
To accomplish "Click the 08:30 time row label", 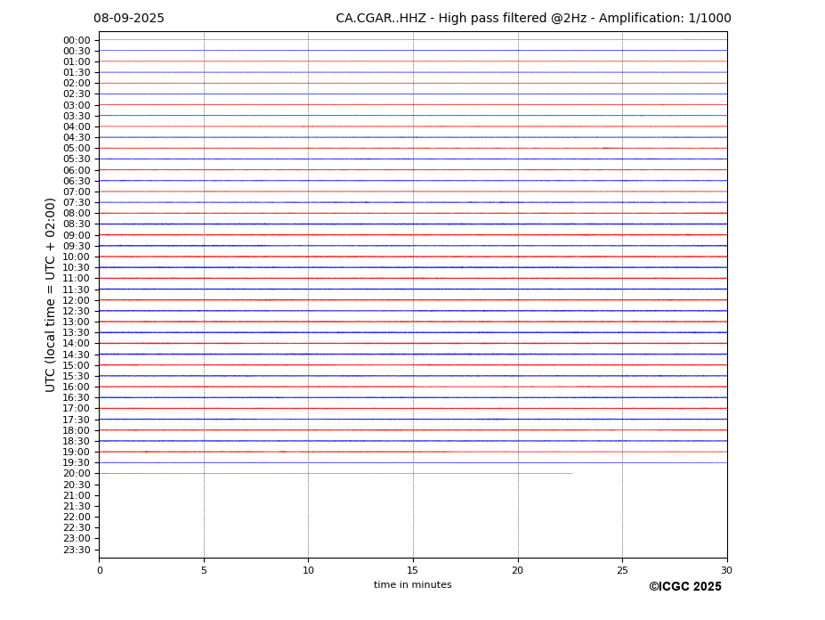I will coord(77,224).
